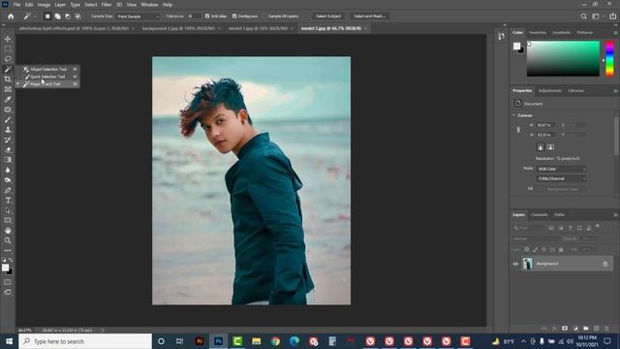Click the Select Subject button

point(328,16)
